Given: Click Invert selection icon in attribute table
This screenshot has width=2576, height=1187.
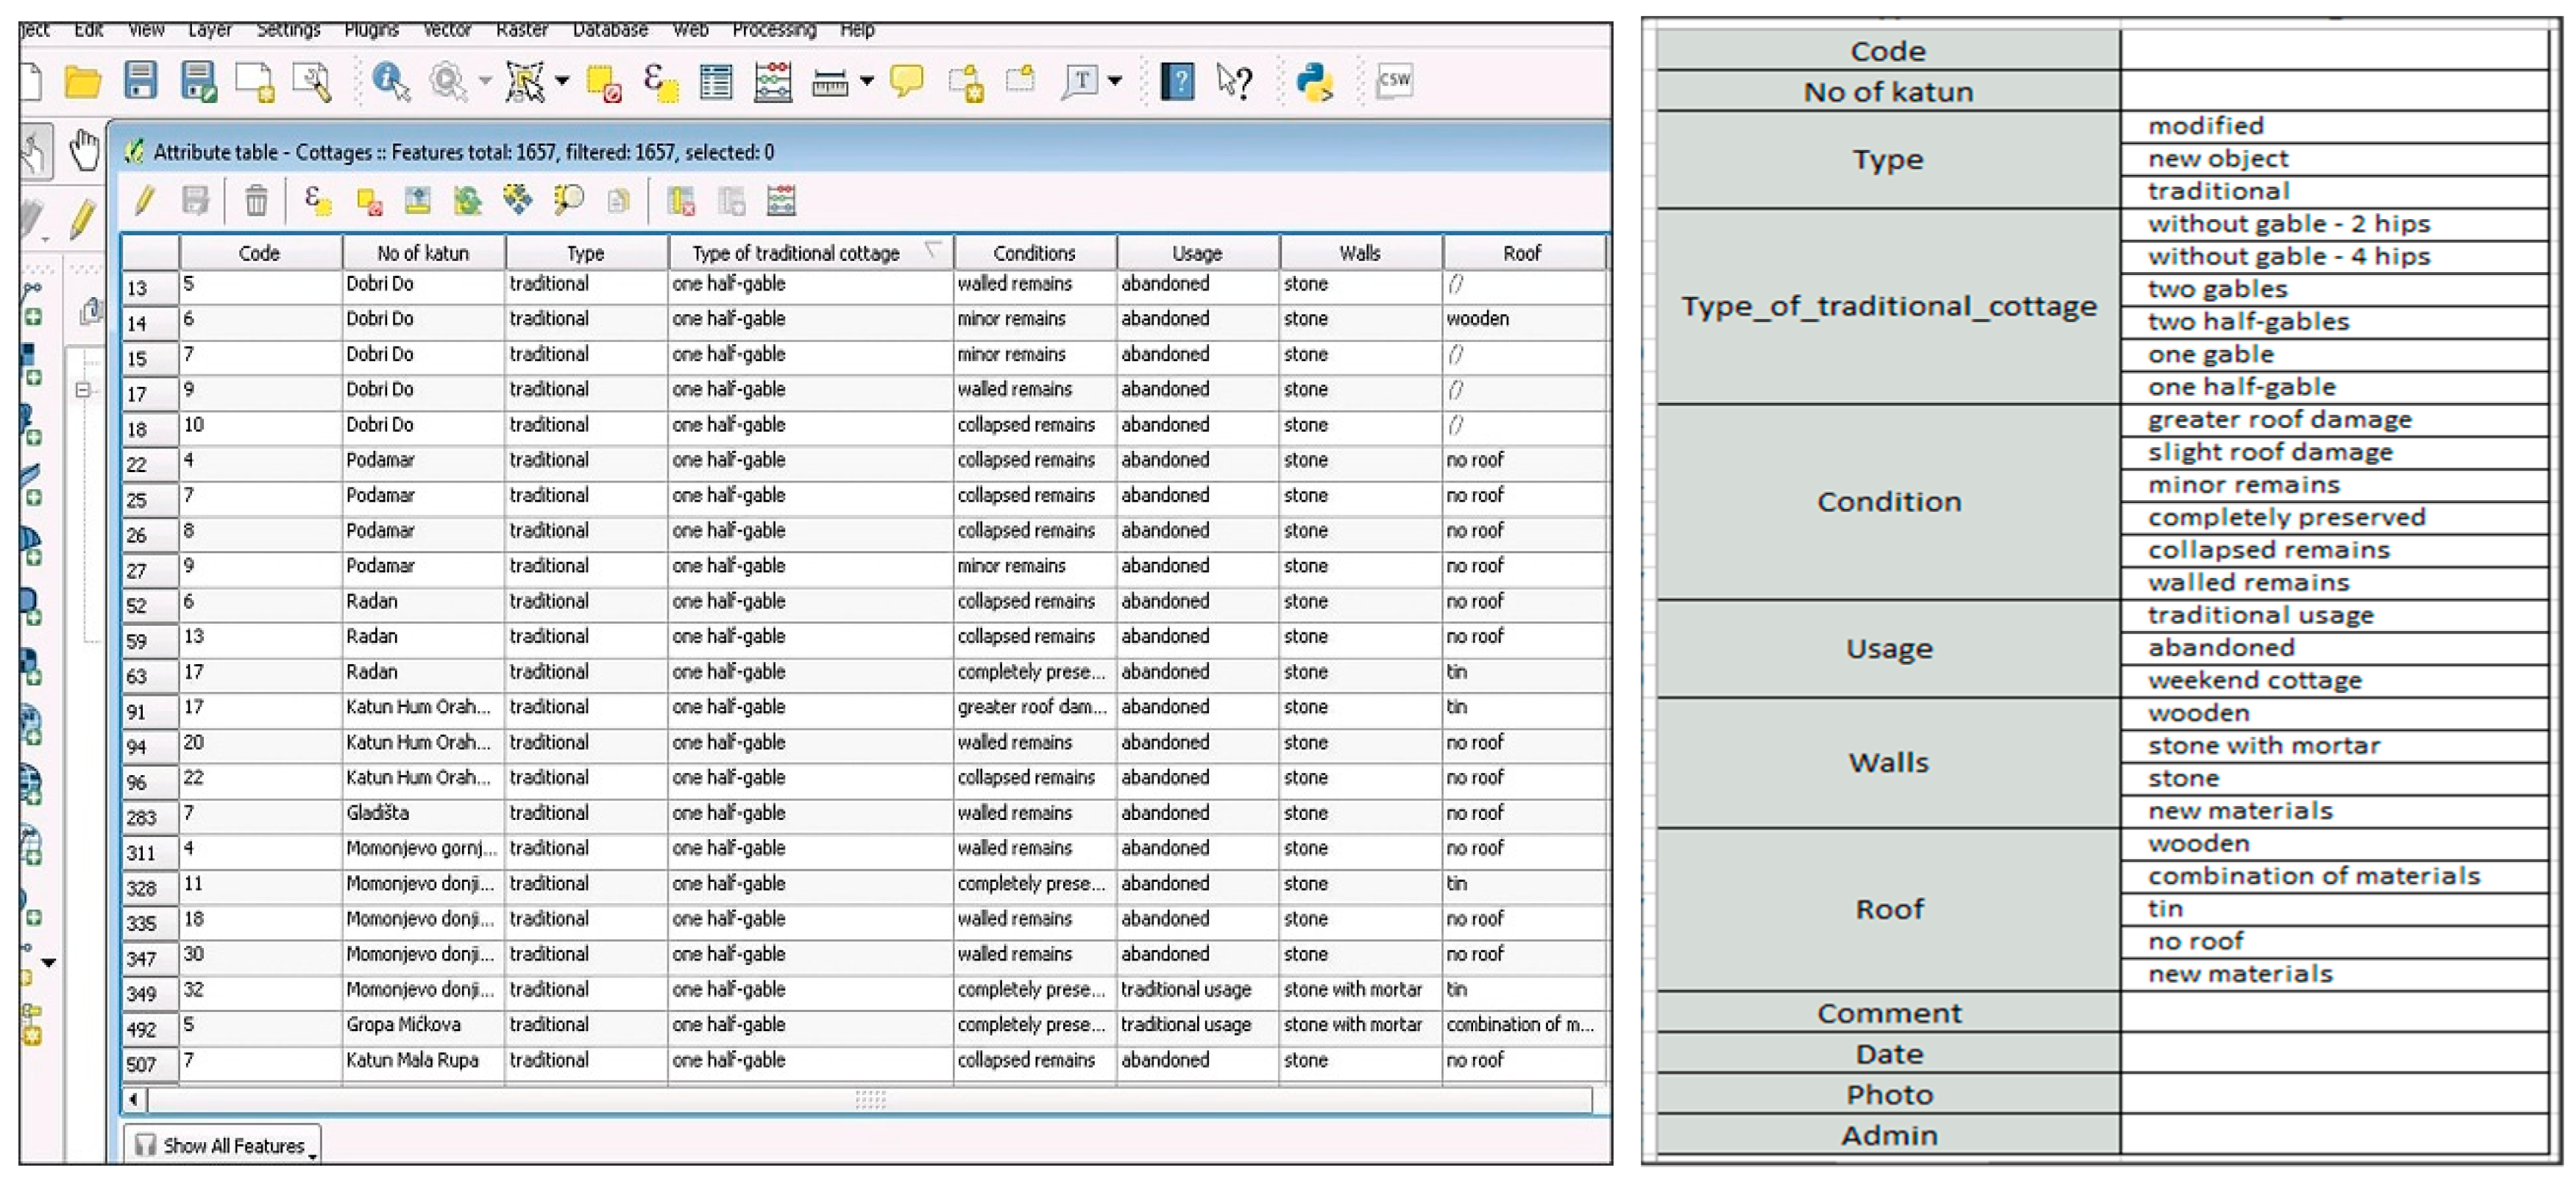Looking at the screenshot, I should (467, 201).
